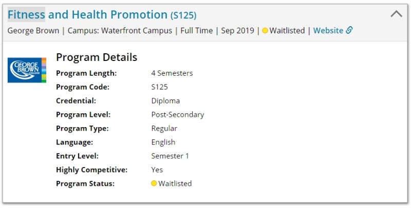Click the English language value
The height and width of the screenshot is (208, 411).
click(x=163, y=142)
